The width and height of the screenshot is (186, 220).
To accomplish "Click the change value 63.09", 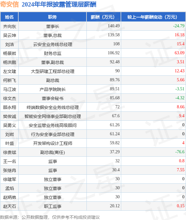I will coord(179,53).
